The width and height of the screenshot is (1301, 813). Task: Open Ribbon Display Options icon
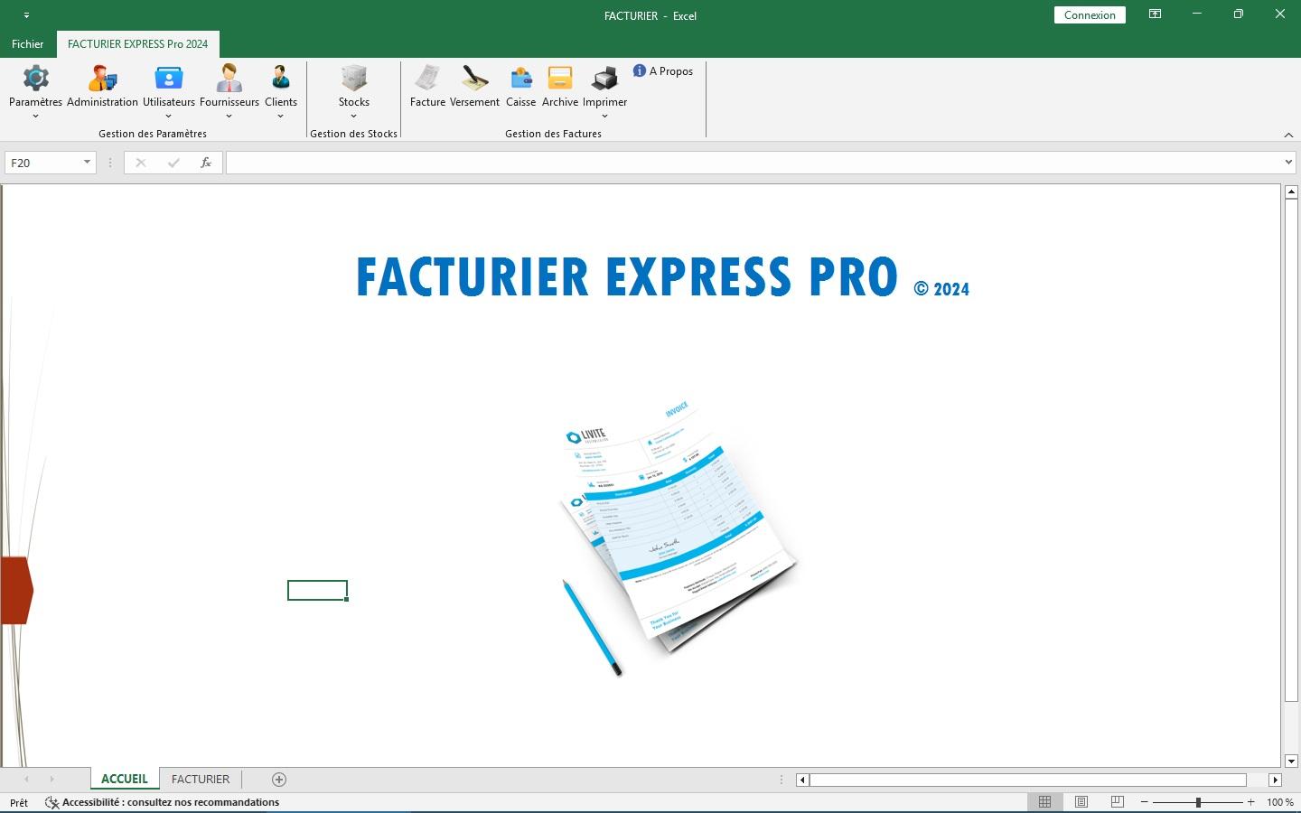click(x=1155, y=14)
